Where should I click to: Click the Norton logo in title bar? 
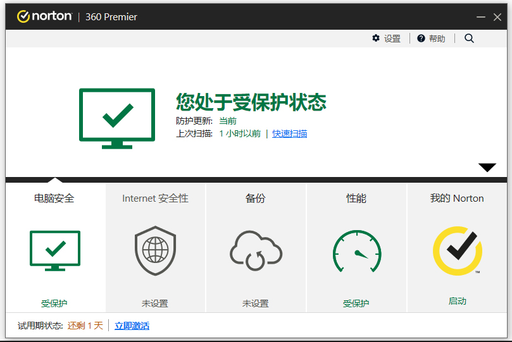[44, 16]
